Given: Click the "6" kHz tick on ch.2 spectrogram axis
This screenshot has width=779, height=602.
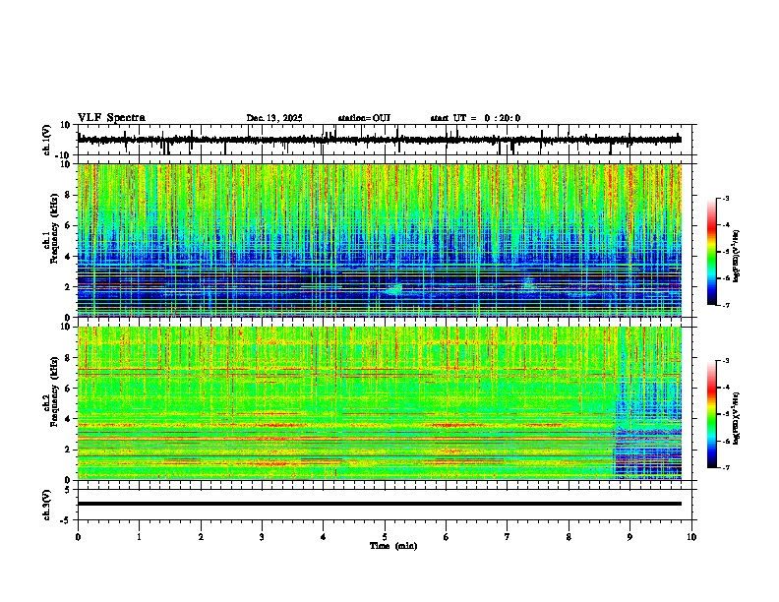Looking at the screenshot, I should [69, 389].
